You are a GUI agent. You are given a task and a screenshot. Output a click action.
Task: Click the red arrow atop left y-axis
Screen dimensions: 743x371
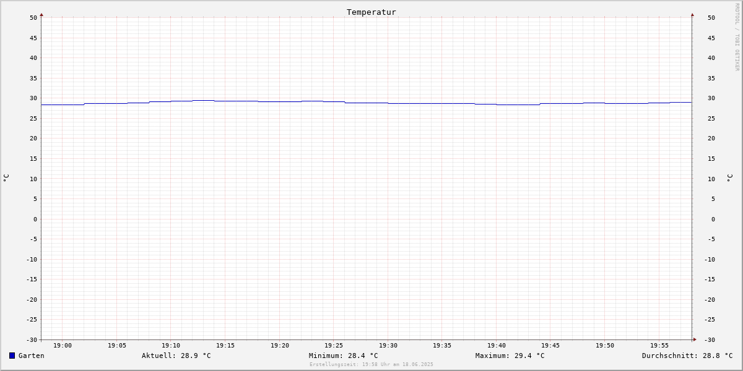[41, 14]
